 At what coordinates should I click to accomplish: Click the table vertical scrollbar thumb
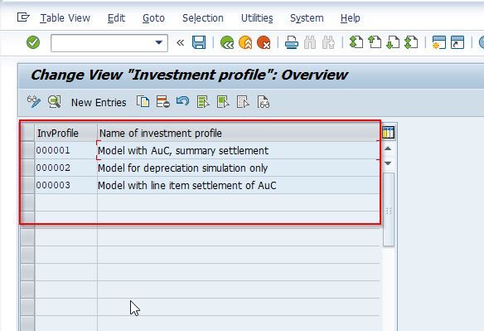coord(389,210)
